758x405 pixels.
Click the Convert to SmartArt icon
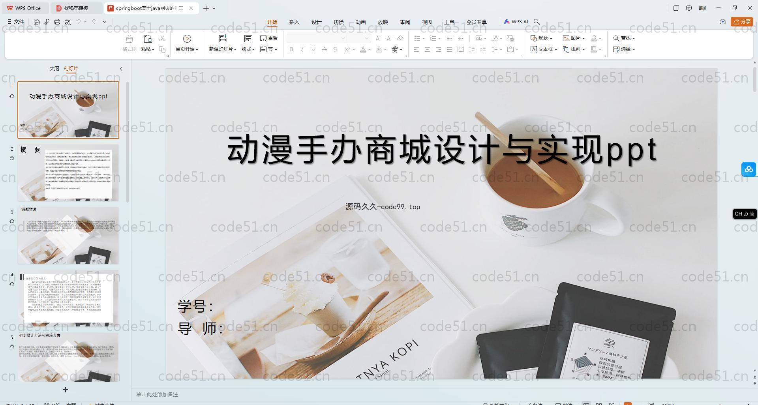pos(510,38)
